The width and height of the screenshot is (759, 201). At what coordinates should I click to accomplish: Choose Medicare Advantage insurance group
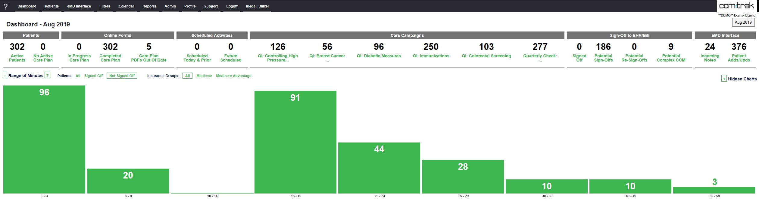click(x=233, y=76)
